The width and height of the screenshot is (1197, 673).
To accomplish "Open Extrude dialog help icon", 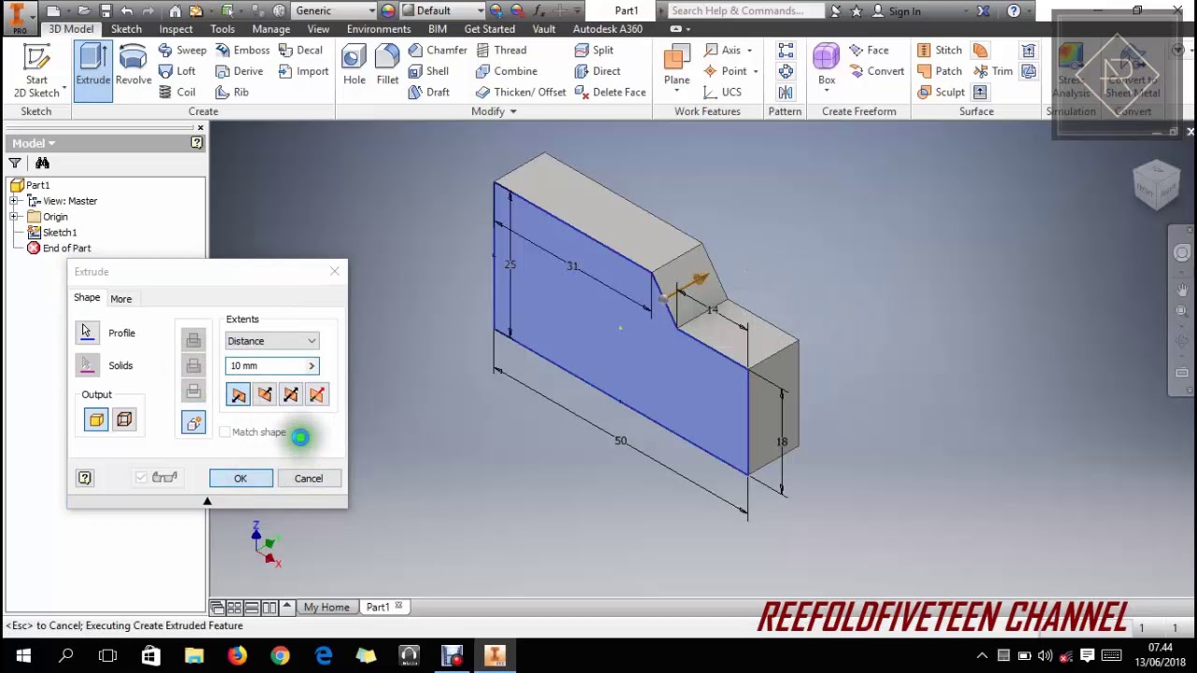I will [85, 478].
